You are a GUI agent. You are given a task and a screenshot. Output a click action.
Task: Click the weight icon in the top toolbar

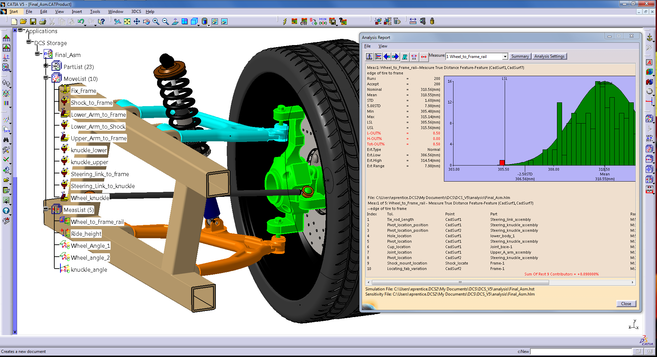[432, 22]
